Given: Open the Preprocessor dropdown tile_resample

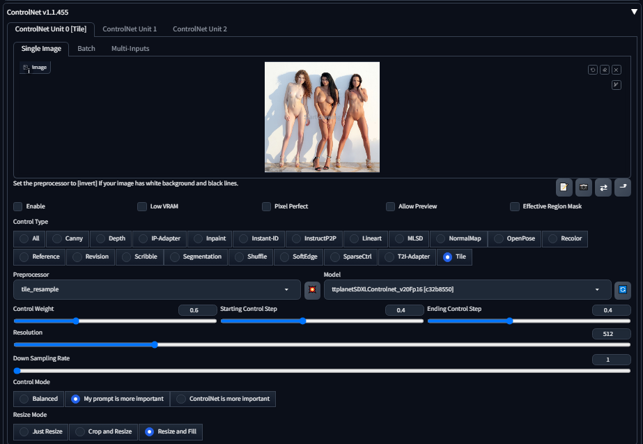Looking at the screenshot, I should click(157, 290).
